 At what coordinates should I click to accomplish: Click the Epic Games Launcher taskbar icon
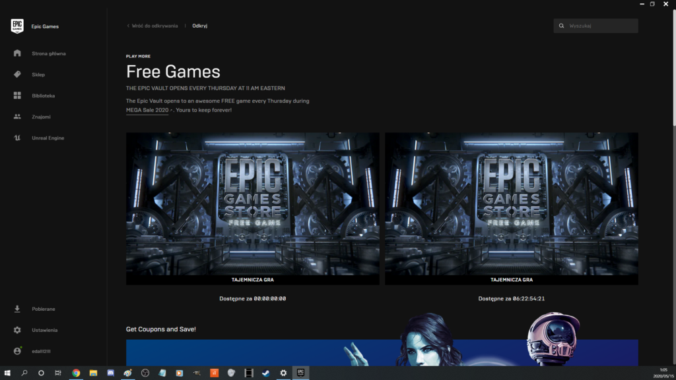pyautogui.click(x=300, y=373)
